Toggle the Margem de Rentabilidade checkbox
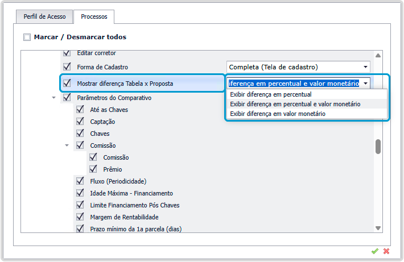Screen dimensions: 404x262 pos(80,217)
